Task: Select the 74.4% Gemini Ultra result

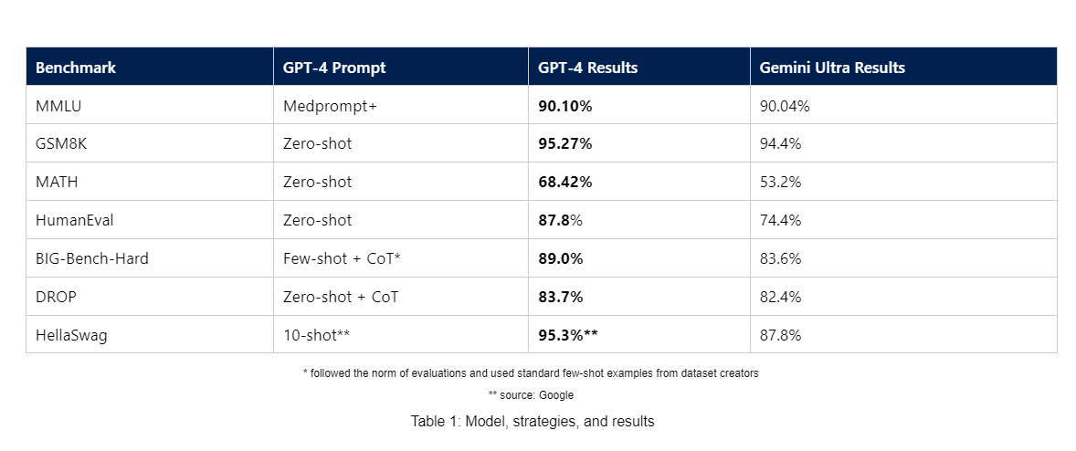Action: 781,220
